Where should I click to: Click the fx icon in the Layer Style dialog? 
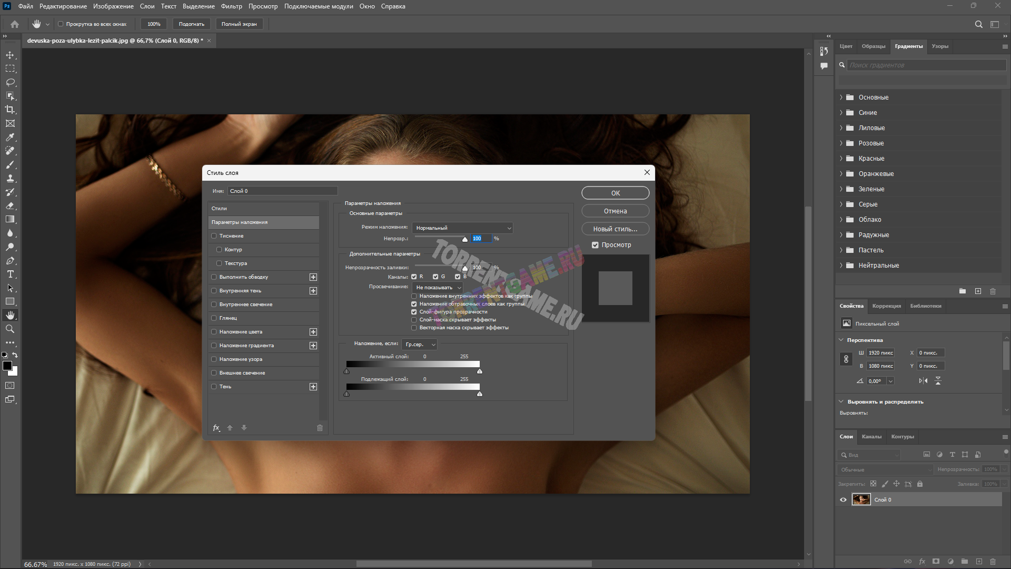click(216, 428)
